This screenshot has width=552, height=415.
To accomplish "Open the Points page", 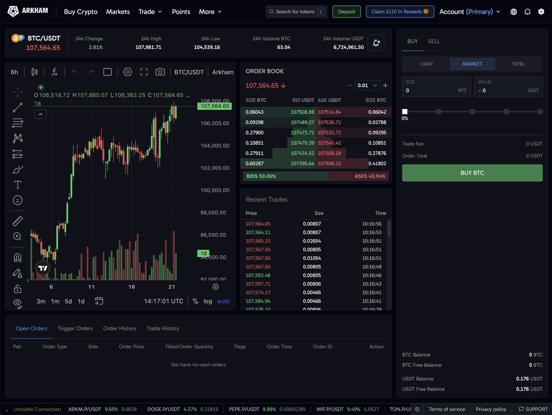I will [x=181, y=11].
